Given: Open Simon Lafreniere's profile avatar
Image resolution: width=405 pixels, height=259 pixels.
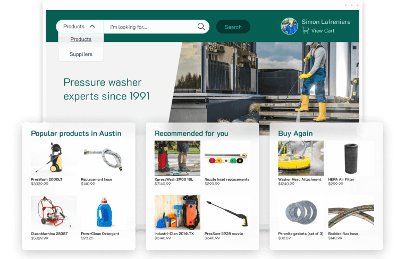Looking at the screenshot, I should point(289,26).
